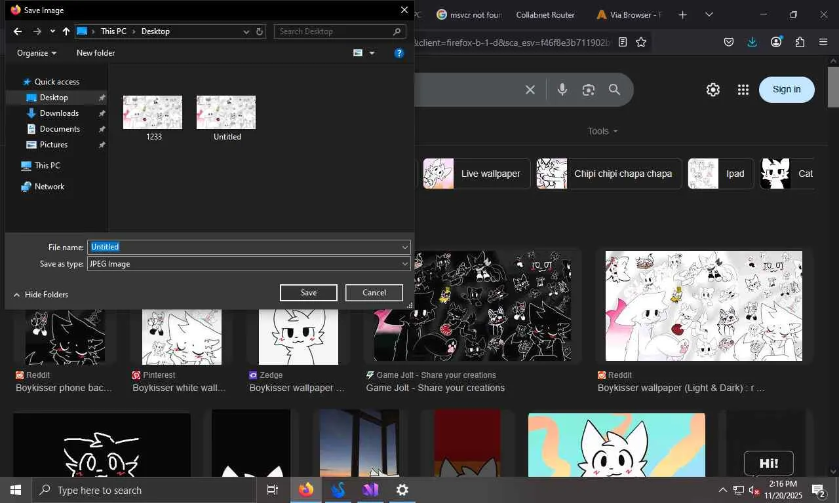Open Windows Start menu
Viewport: 839px width, 503px height.
pos(16,490)
